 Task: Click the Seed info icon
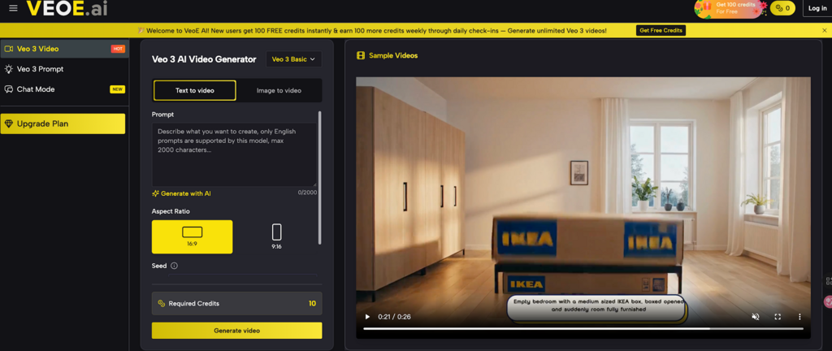pyautogui.click(x=174, y=266)
